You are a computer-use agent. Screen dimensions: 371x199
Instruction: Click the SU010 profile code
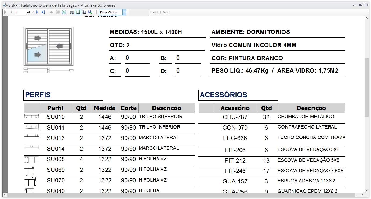tap(56, 117)
